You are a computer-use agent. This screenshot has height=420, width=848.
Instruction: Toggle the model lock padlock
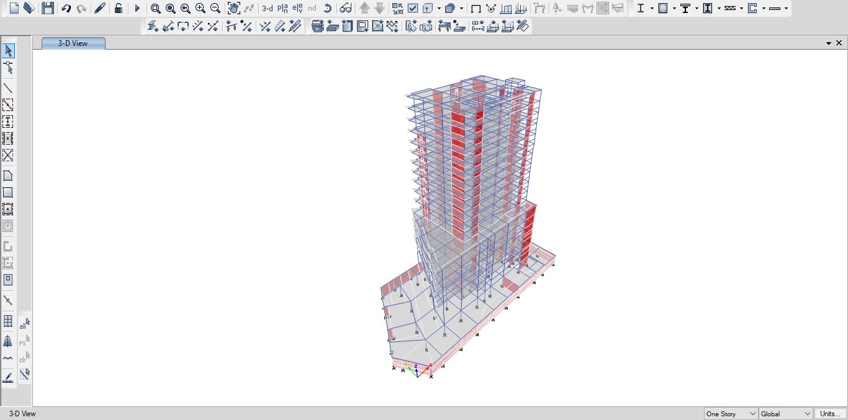[119, 8]
